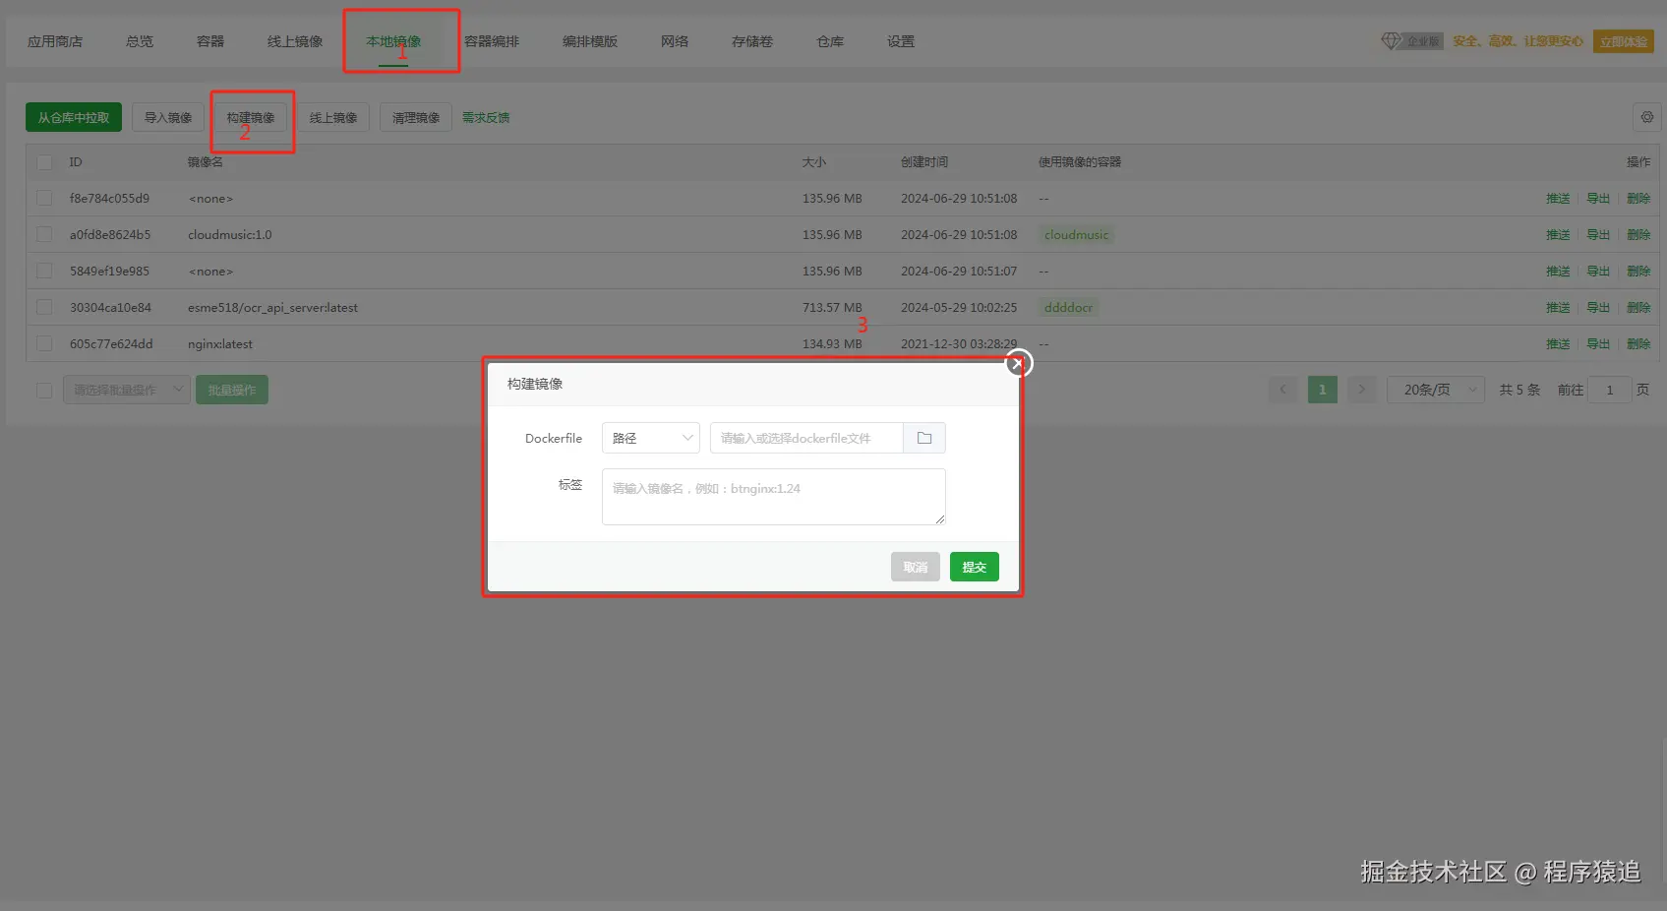Image resolution: width=1667 pixels, height=911 pixels.
Task: Open the 总览 tab
Action: point(140,41)
